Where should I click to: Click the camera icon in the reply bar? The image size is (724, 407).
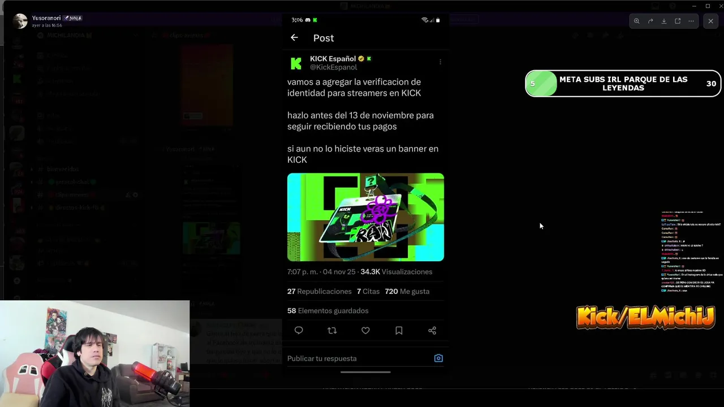pos(438,358)
